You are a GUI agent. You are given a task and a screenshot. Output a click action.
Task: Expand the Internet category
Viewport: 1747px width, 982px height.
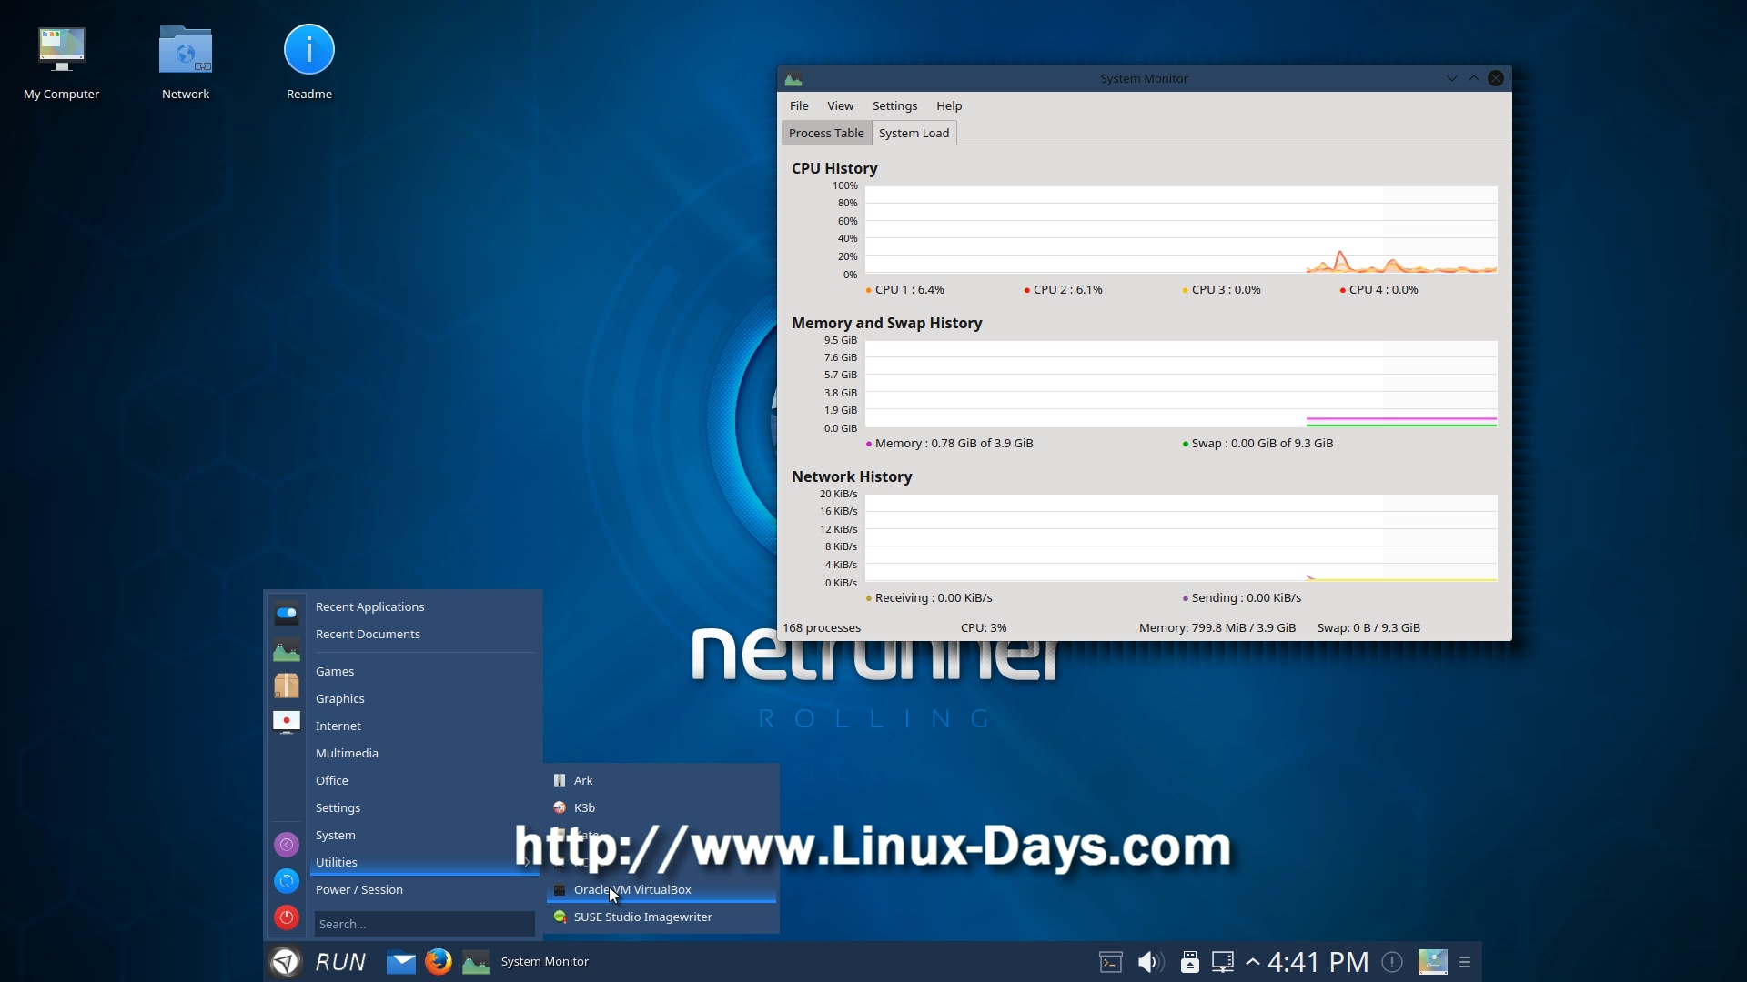click(x=424, y=726)
